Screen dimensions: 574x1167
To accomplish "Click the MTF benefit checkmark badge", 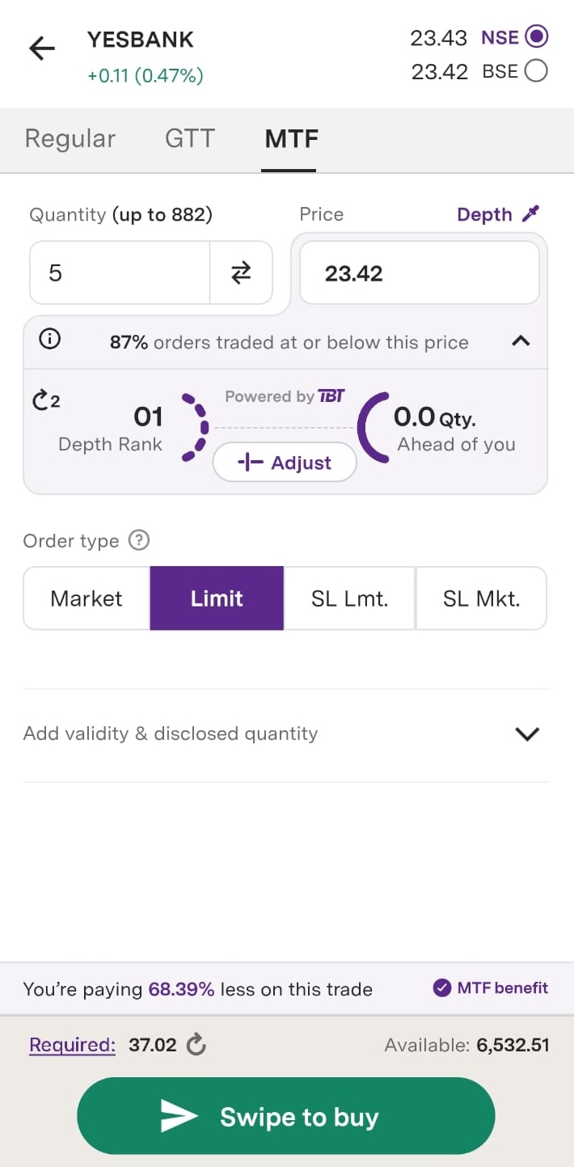I will pos(442,987).
